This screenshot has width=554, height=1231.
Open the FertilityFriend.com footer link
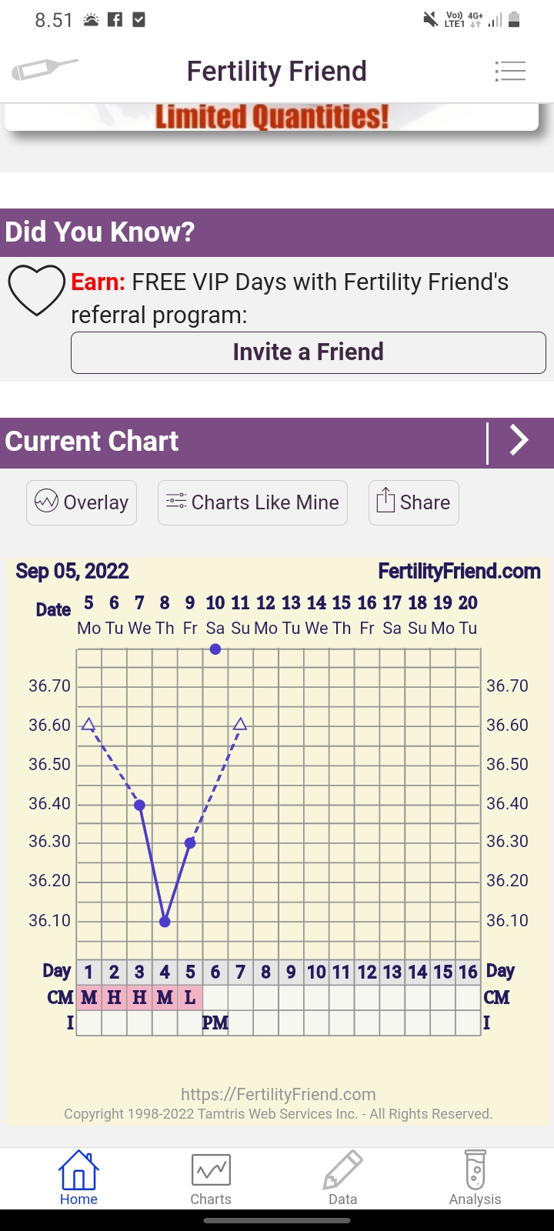click(278, 1094)
